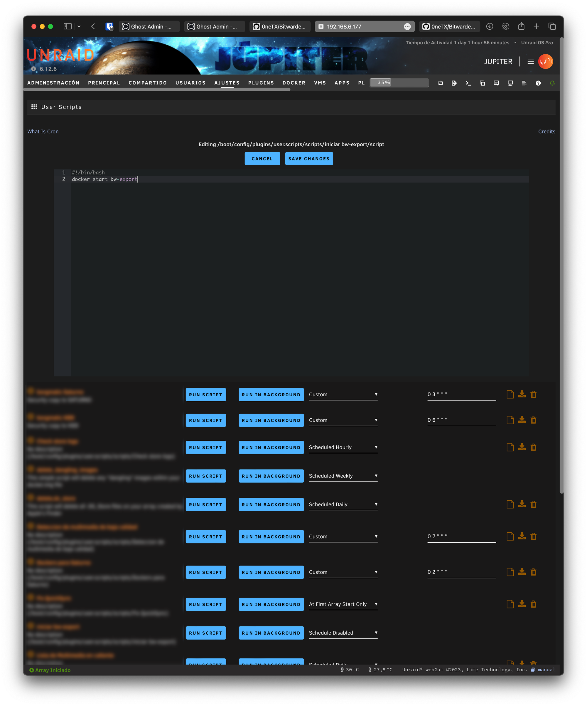This screenshot has height=706, width=587.
Task: Open the terminal icon in Unraid nav bar
Action: [x=468, y=83]
